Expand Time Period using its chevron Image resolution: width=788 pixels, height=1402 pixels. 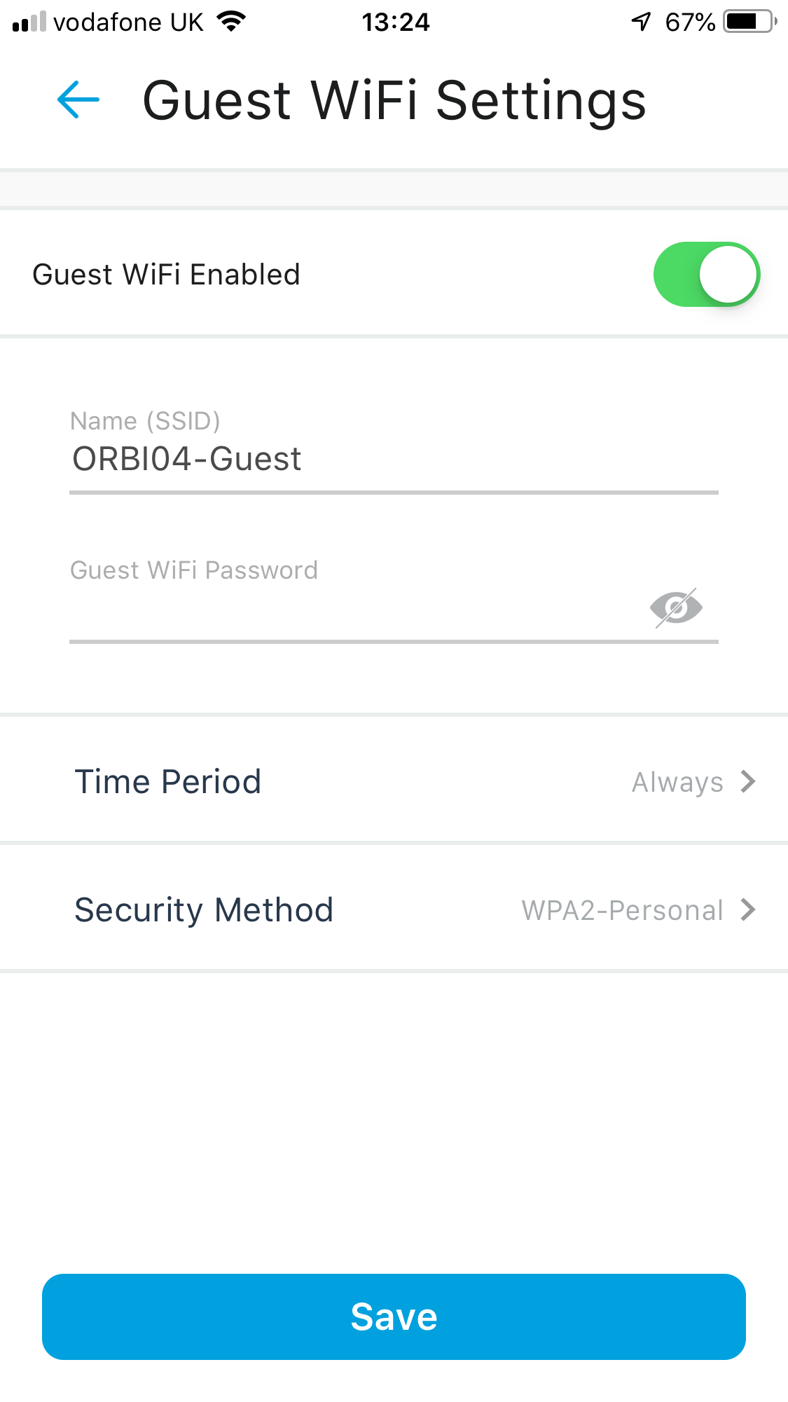coord(748,781)
